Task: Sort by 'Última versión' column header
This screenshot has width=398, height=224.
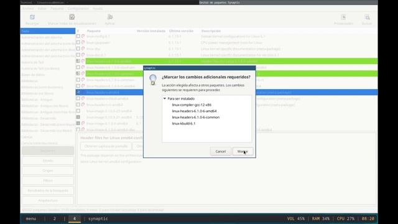Action: (x=181, y=31)
